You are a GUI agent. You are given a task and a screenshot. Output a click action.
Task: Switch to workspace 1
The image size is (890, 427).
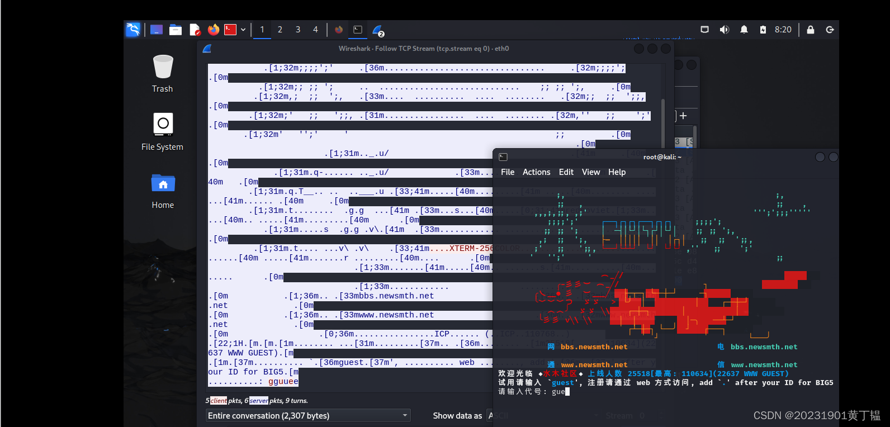click(262, 30)
